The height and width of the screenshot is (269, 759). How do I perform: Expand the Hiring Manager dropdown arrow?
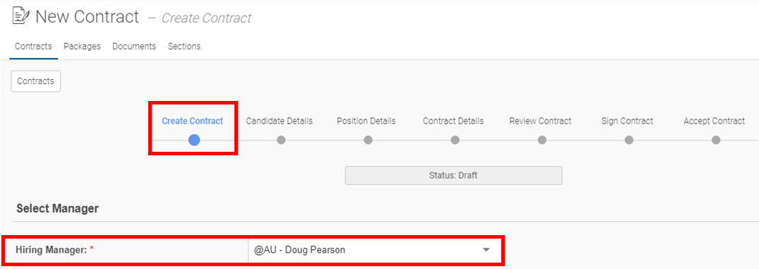(x=486, y=250)
